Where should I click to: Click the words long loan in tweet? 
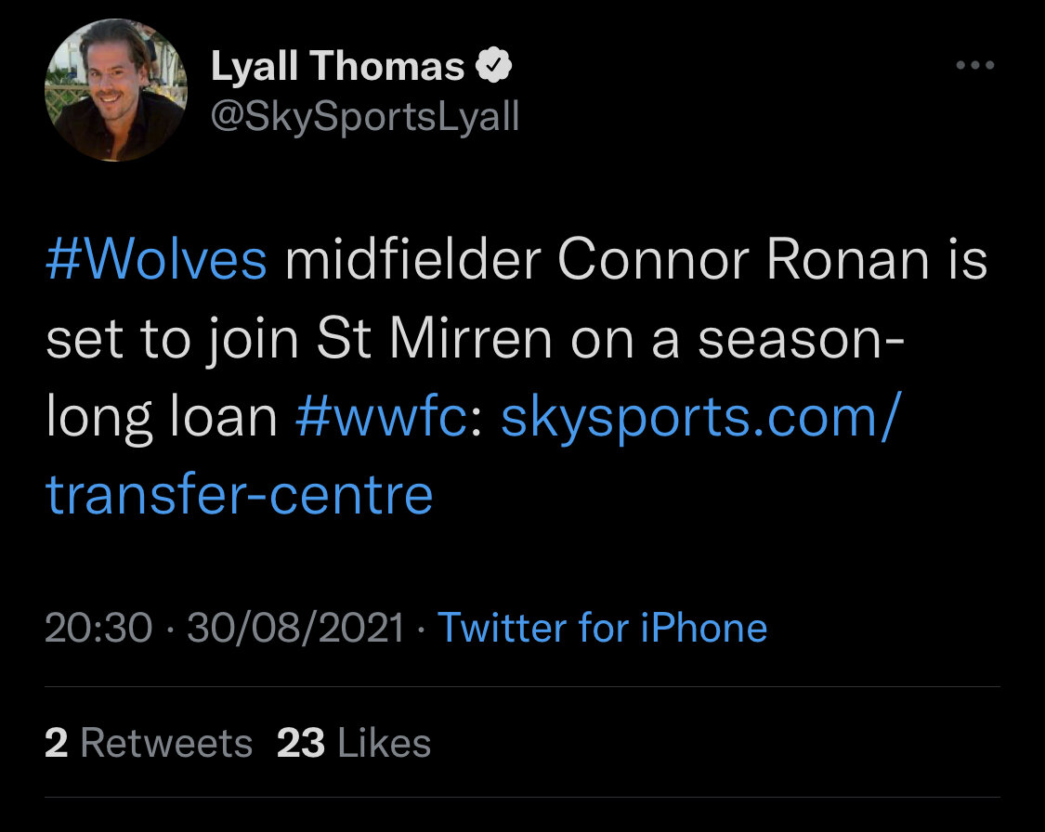(162, 419)
